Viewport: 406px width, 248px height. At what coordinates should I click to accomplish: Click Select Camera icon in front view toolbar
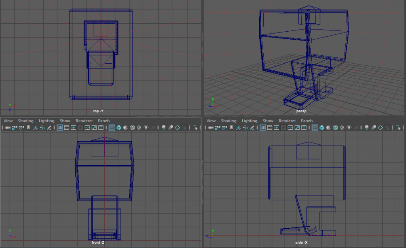point(8,128)
